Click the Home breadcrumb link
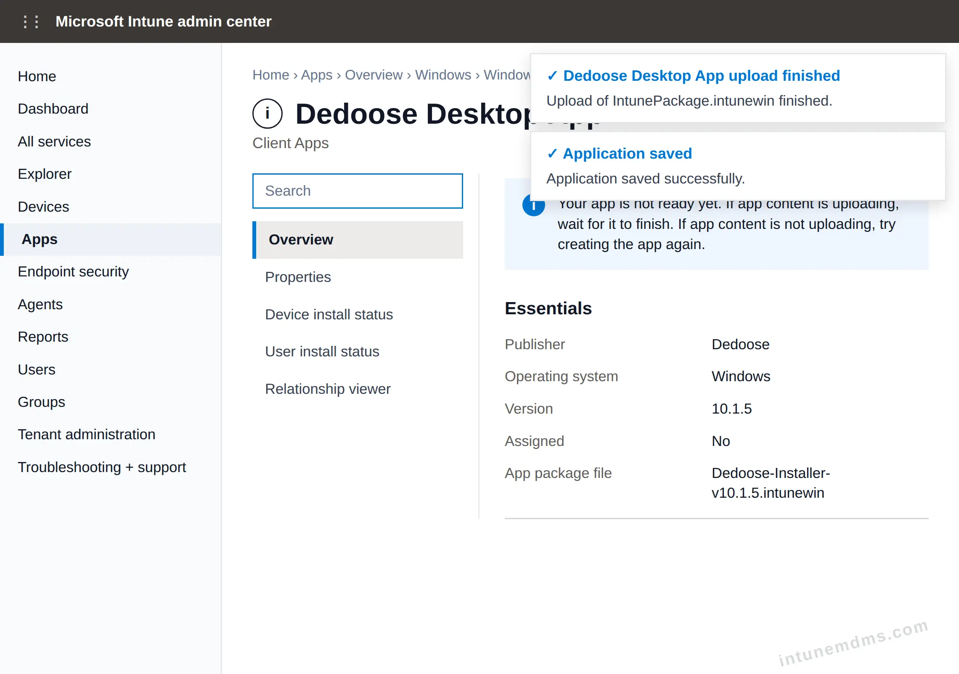This screenshot has width=959, height=674. pos(271,75)
